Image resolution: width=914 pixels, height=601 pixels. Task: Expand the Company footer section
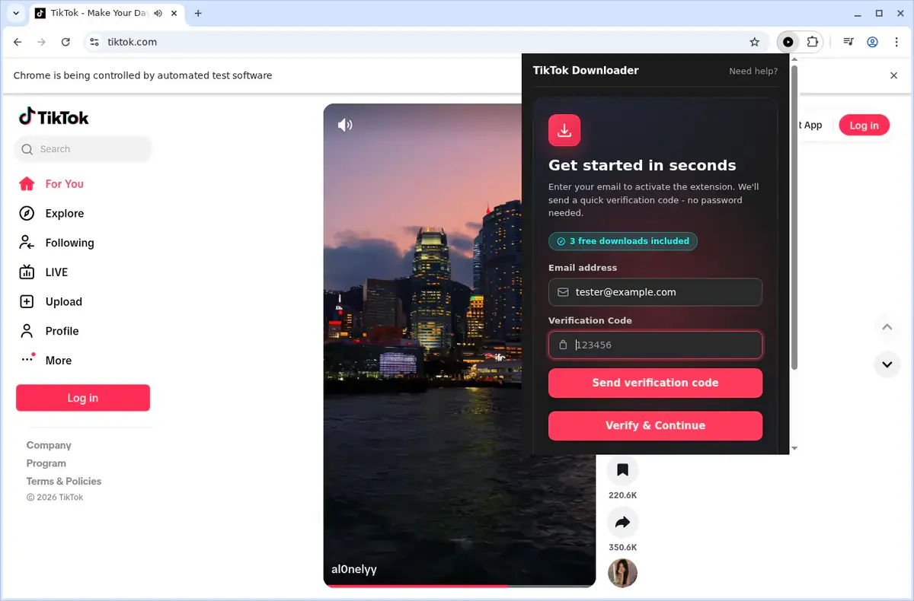(x=49, y=445)
